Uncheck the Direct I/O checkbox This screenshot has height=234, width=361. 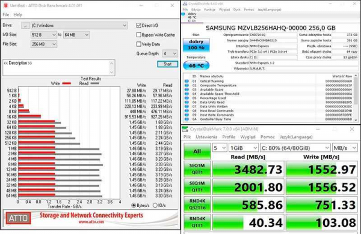click(x=138, y=25)
